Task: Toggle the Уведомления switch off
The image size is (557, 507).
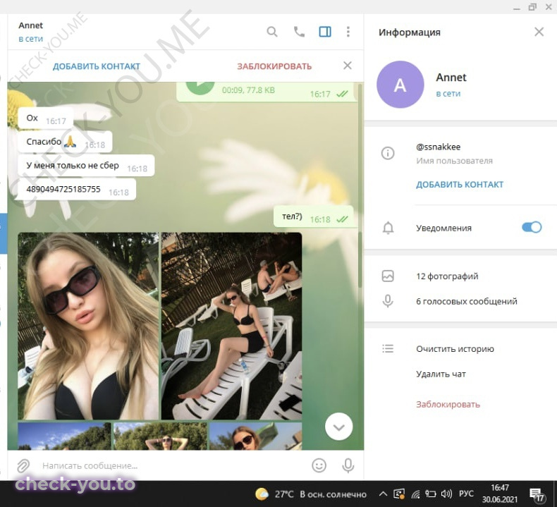Action: pos(532,227)
